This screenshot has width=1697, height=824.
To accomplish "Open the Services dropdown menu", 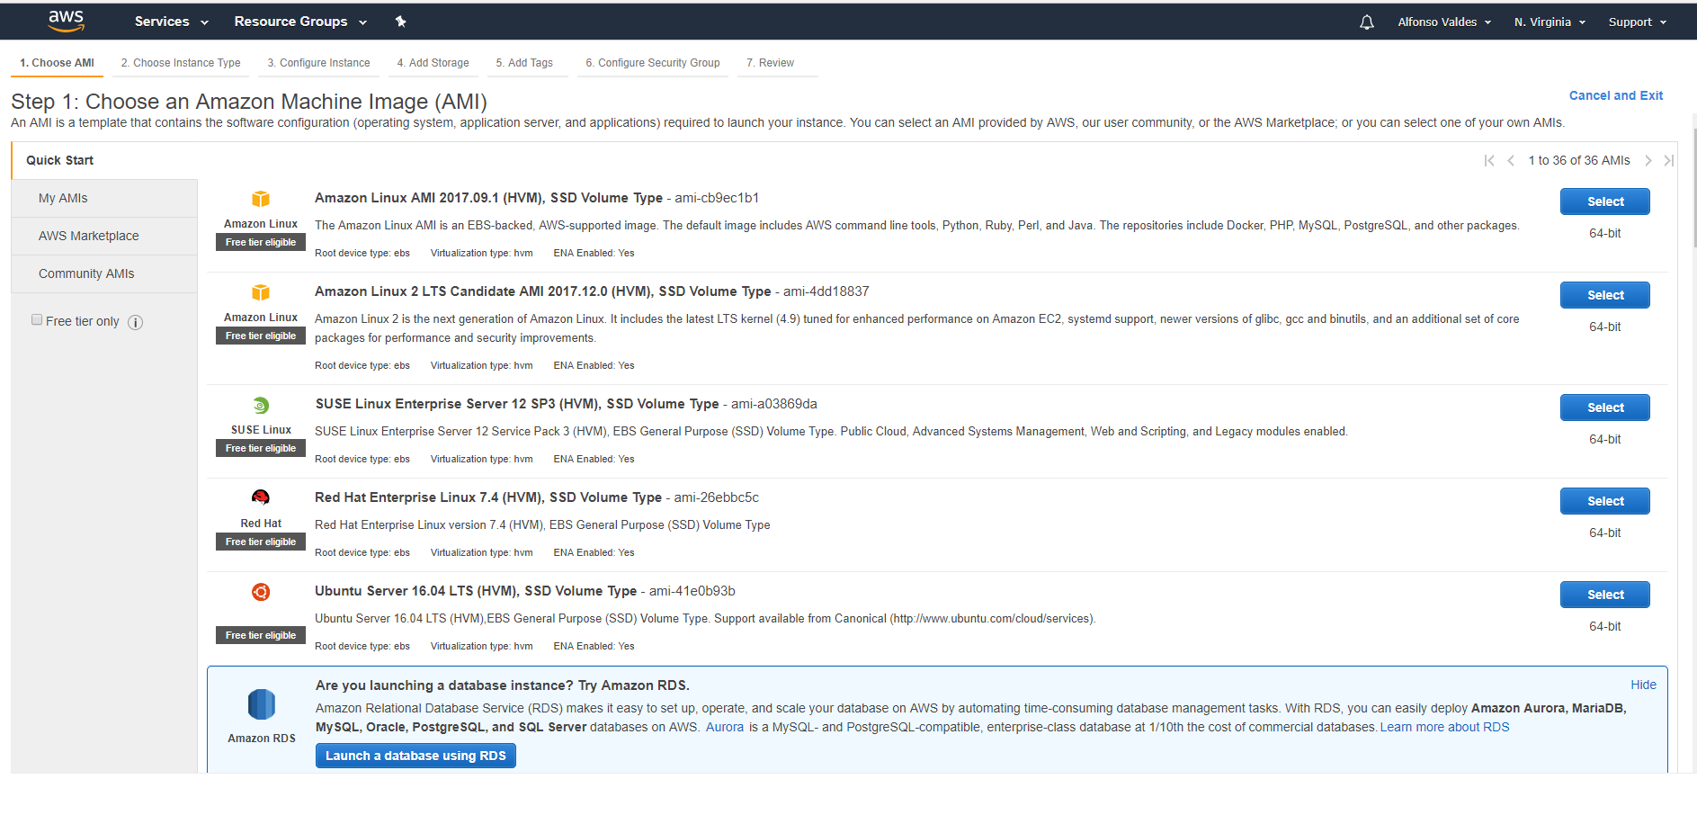I will (171, 22).
